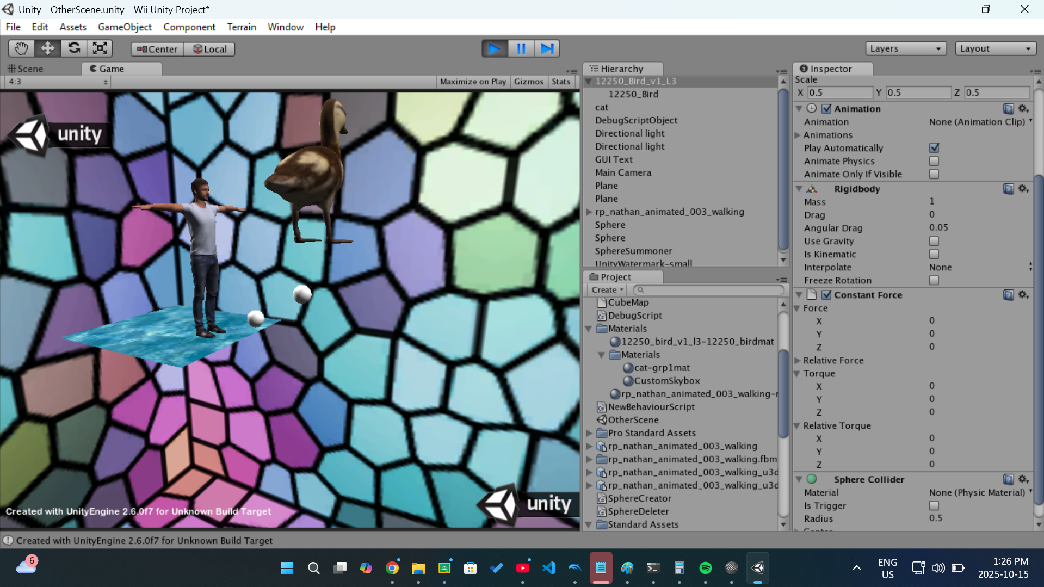Open Animation component settings gear
1044x587 pixels.
(1023, 109)
